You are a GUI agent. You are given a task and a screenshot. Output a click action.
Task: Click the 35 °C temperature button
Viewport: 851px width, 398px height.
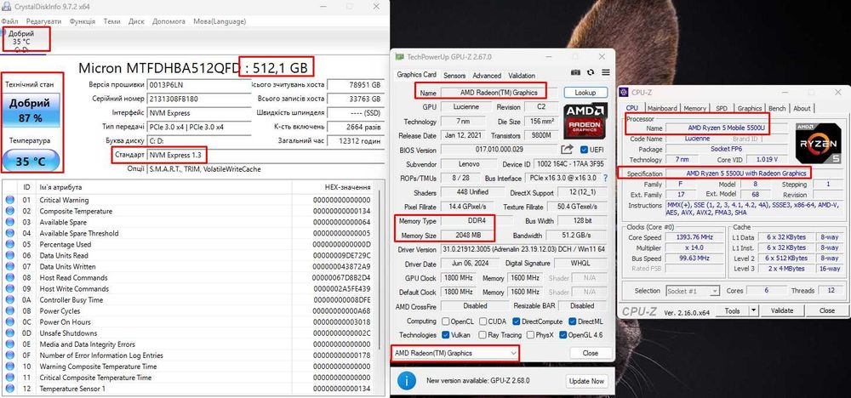[x=30, y=162]
